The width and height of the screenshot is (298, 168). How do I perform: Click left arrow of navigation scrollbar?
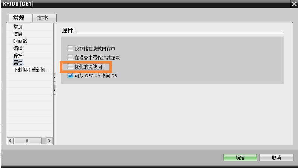coord(10,141)
